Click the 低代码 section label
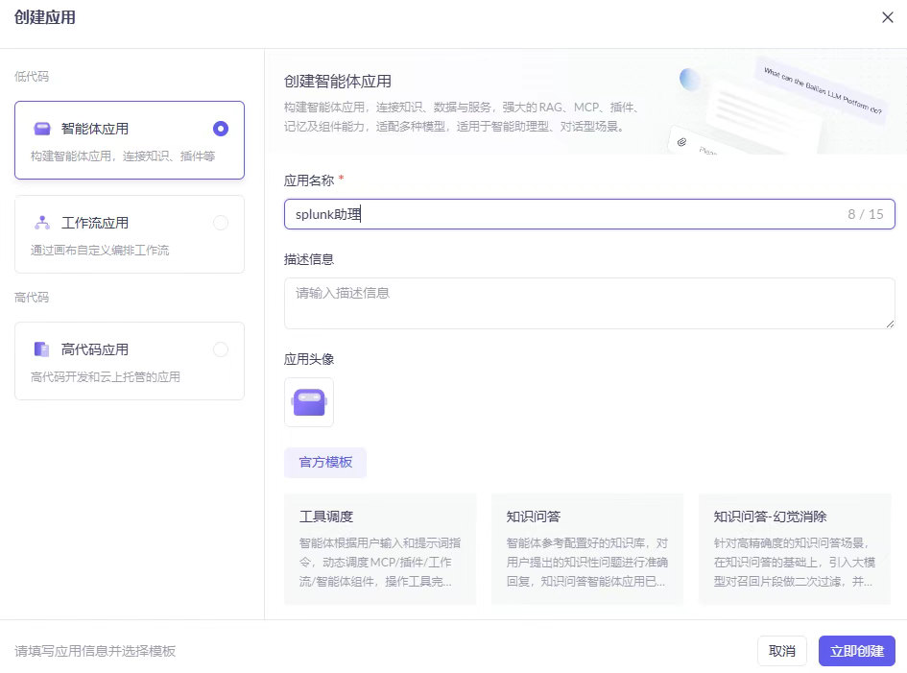Screen dimensions: 907x673 click(32, 77)
